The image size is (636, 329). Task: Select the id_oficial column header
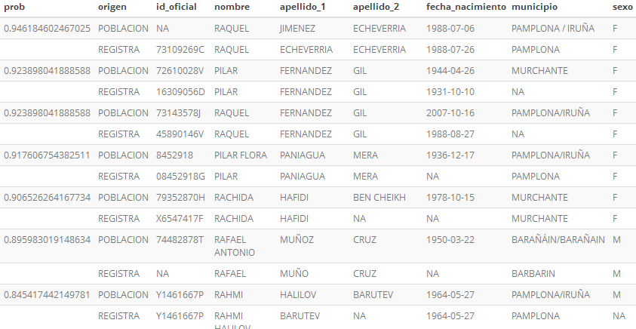click(x=176, y=7)
